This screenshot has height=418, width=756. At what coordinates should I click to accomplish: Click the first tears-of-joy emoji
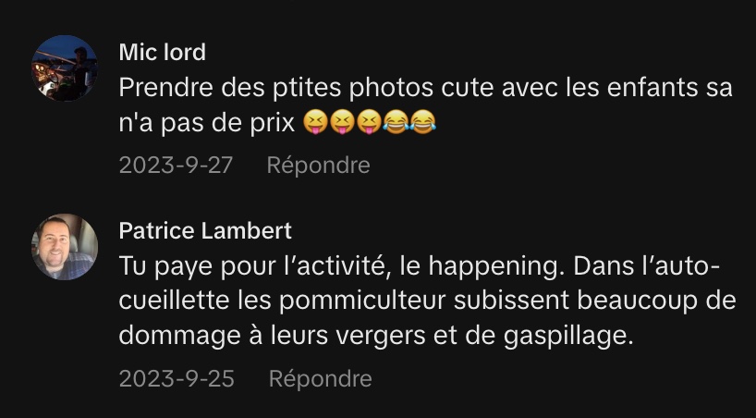pyautogui.click(x=396, y=122)
